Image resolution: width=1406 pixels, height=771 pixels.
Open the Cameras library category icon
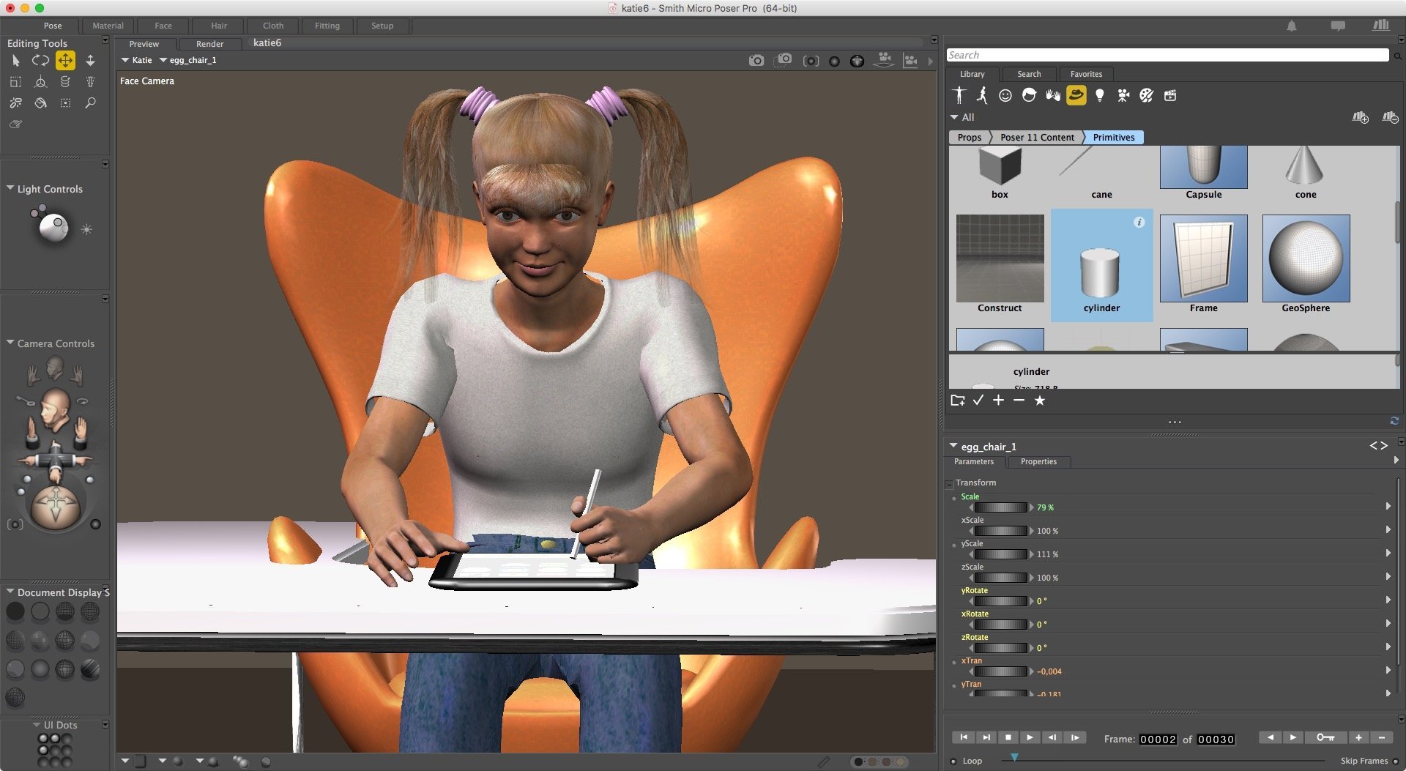[x=1123, y=95]
